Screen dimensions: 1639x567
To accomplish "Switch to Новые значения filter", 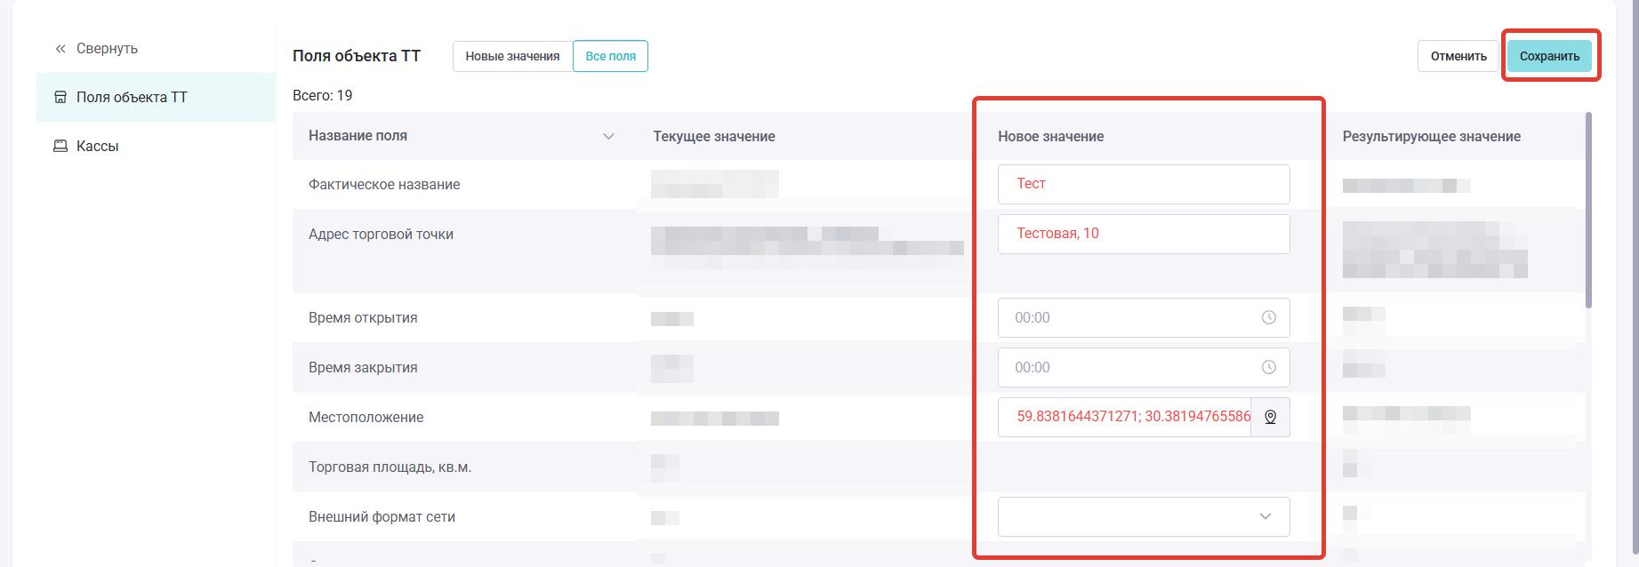I will coord(512,56).
